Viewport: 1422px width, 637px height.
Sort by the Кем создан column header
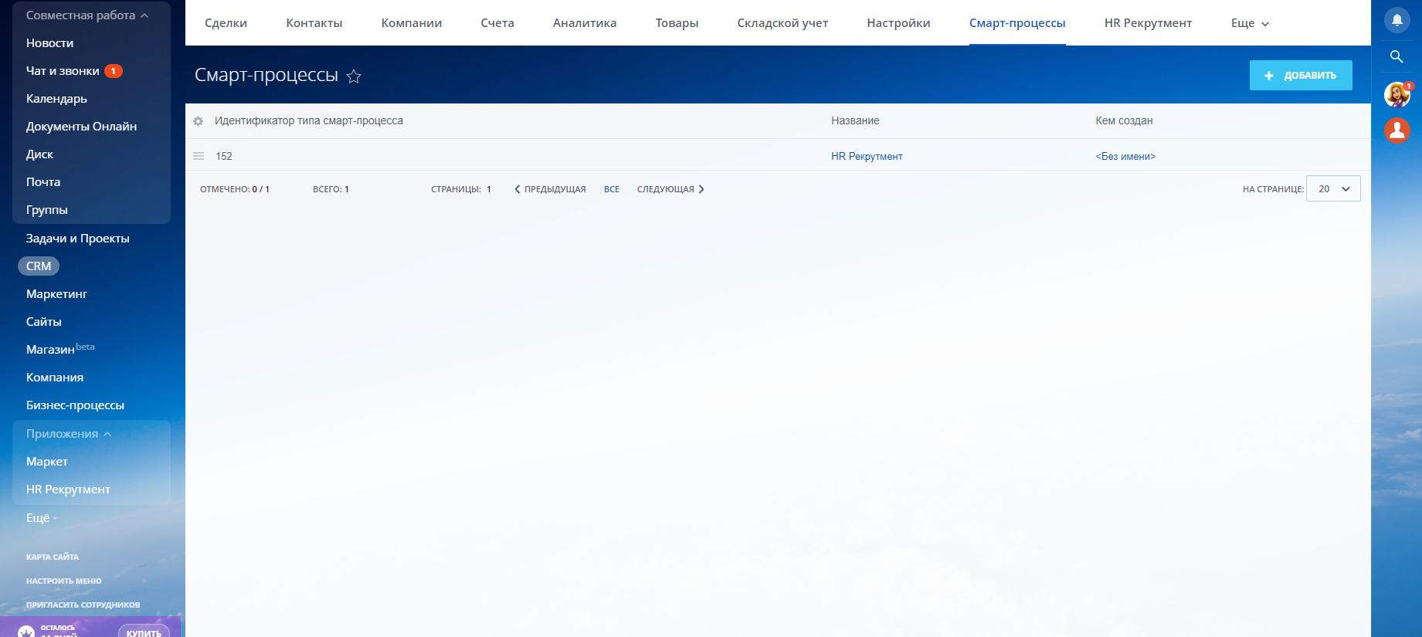[1124, 120]
